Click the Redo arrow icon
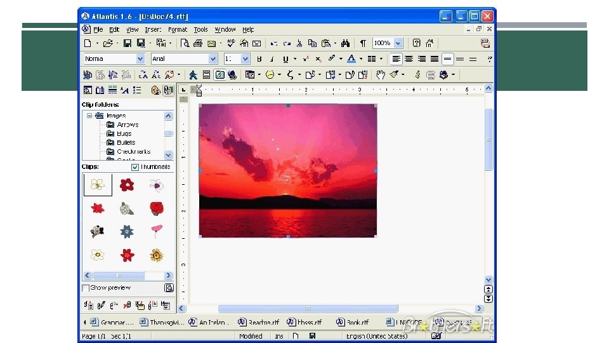The image size is (609, 343). click(x=287, y=43)
